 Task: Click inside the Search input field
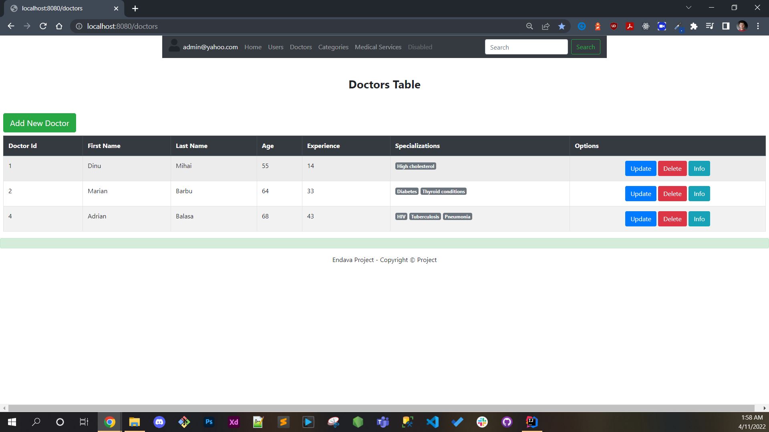click(x=526, y=47)
